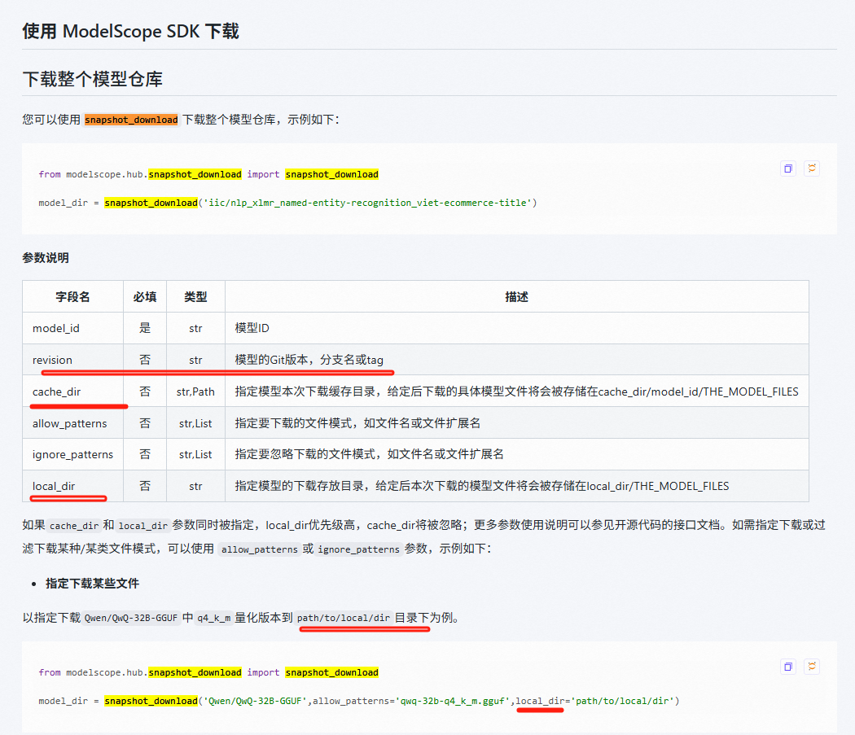This screenshot has height=735, width=855.
Task: Click the copy icon on the bottom code block
Action: click(x=787, y=666)
